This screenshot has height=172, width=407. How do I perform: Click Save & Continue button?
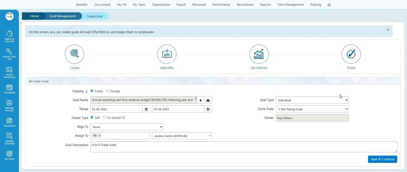click(383, 159)
